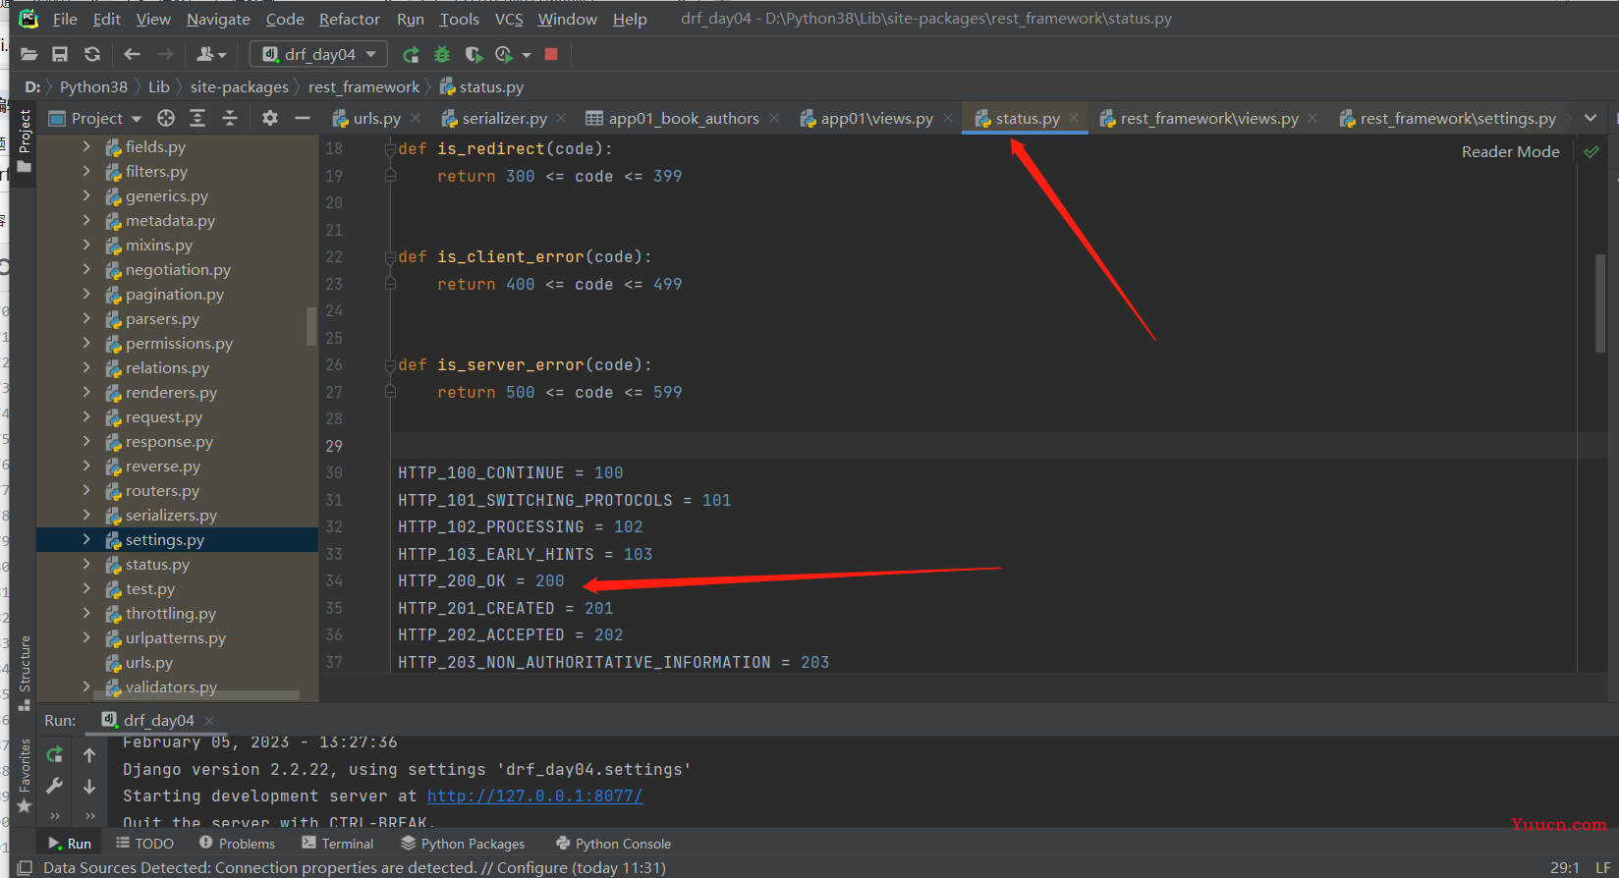The image size is (1619, 878).
Task: Select urls.py in the project tree
Action: pos(149,662)
